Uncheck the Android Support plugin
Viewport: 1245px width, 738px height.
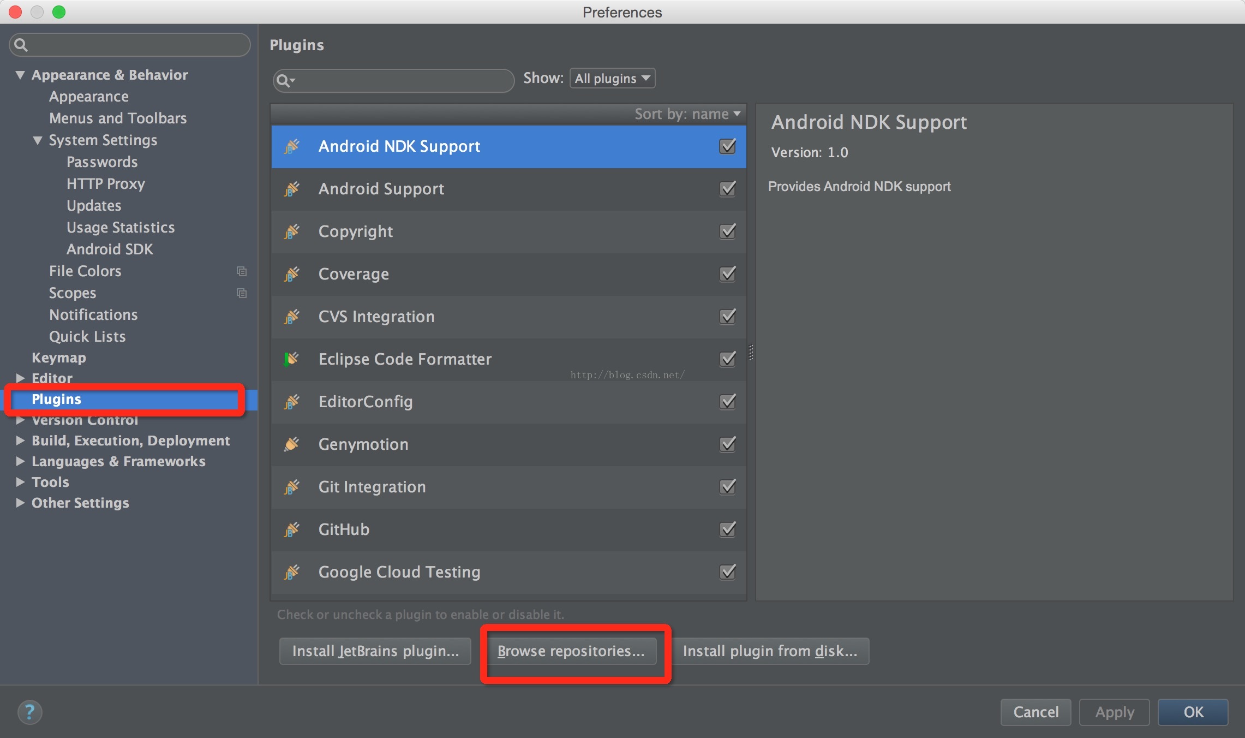(727, 189)
